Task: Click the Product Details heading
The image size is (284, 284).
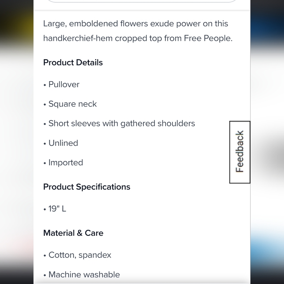Action: tap(73, 62)
